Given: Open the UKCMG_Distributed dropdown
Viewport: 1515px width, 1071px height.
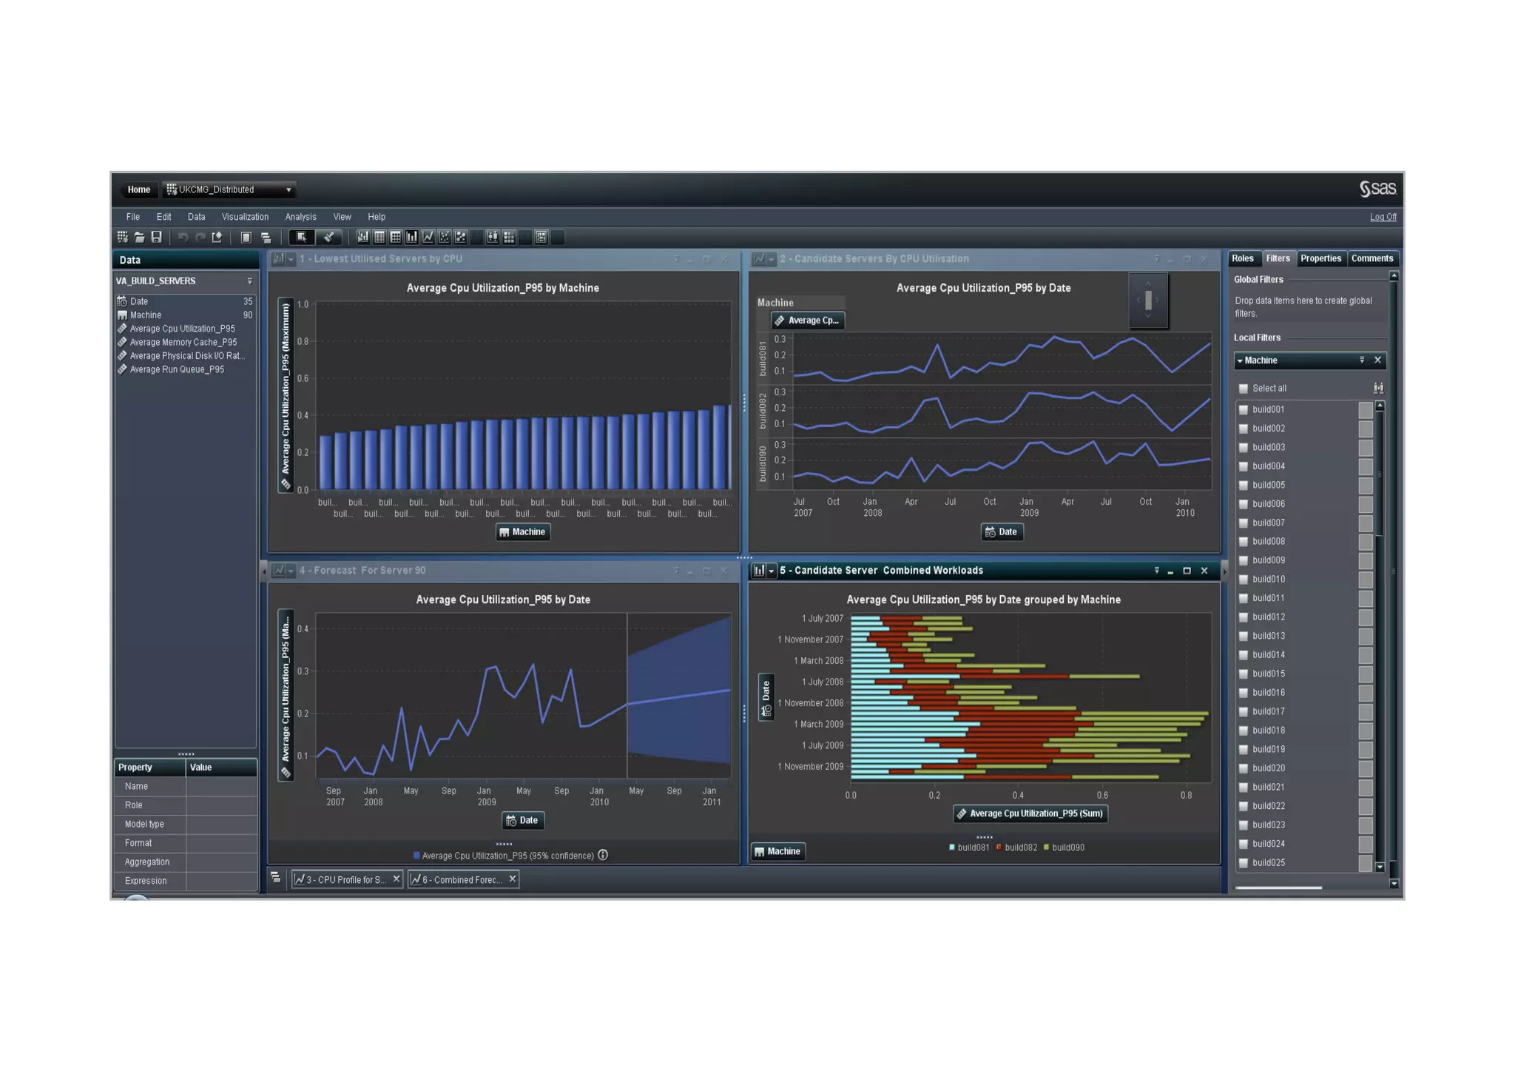Looking at the screenshot, I should pyautogui.click(x=289, y=190).
